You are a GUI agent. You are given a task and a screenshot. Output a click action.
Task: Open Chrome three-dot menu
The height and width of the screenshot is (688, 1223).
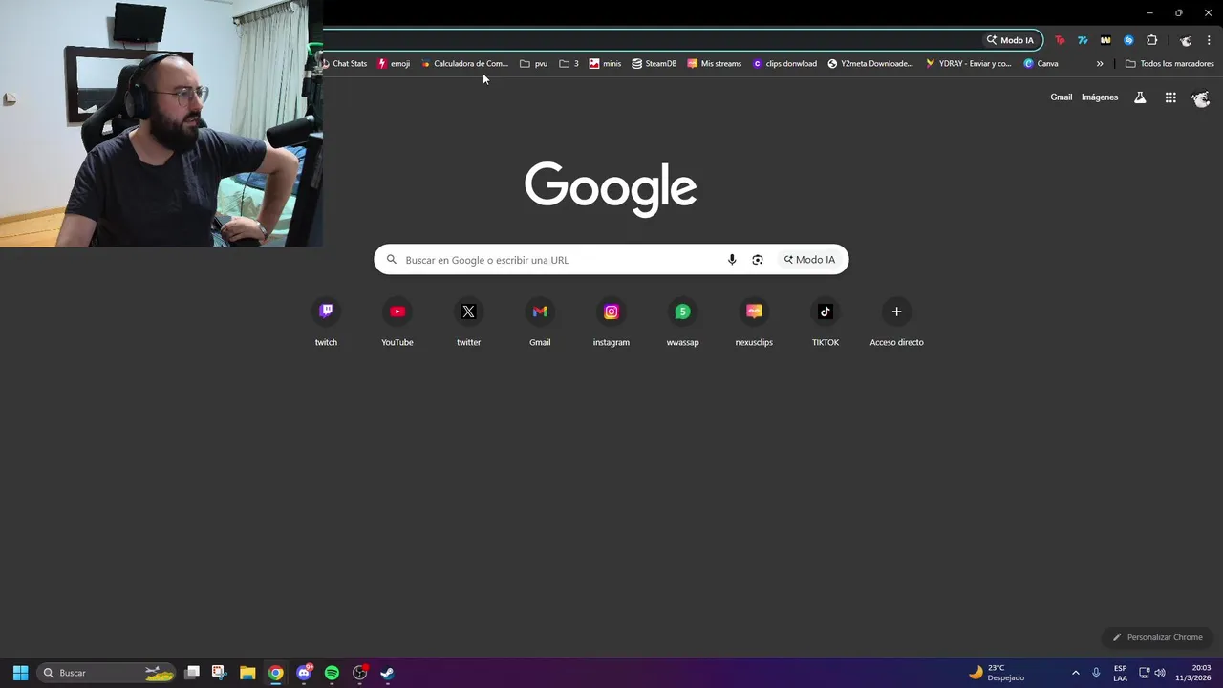point(1209,40)
